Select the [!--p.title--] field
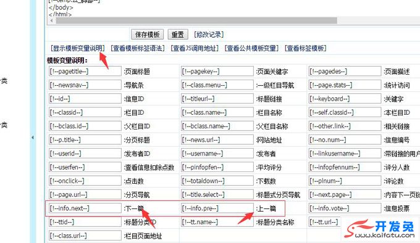The height and width of the screenshot is (243, 420). click(85, 139)
